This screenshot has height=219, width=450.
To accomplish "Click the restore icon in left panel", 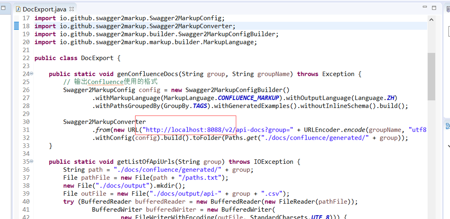I will coord(4,8).
